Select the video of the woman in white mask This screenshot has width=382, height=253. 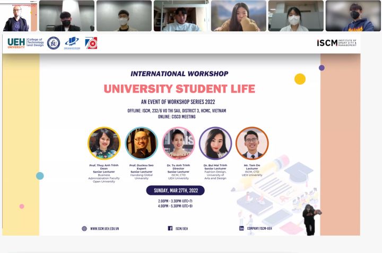coord(296,16)
